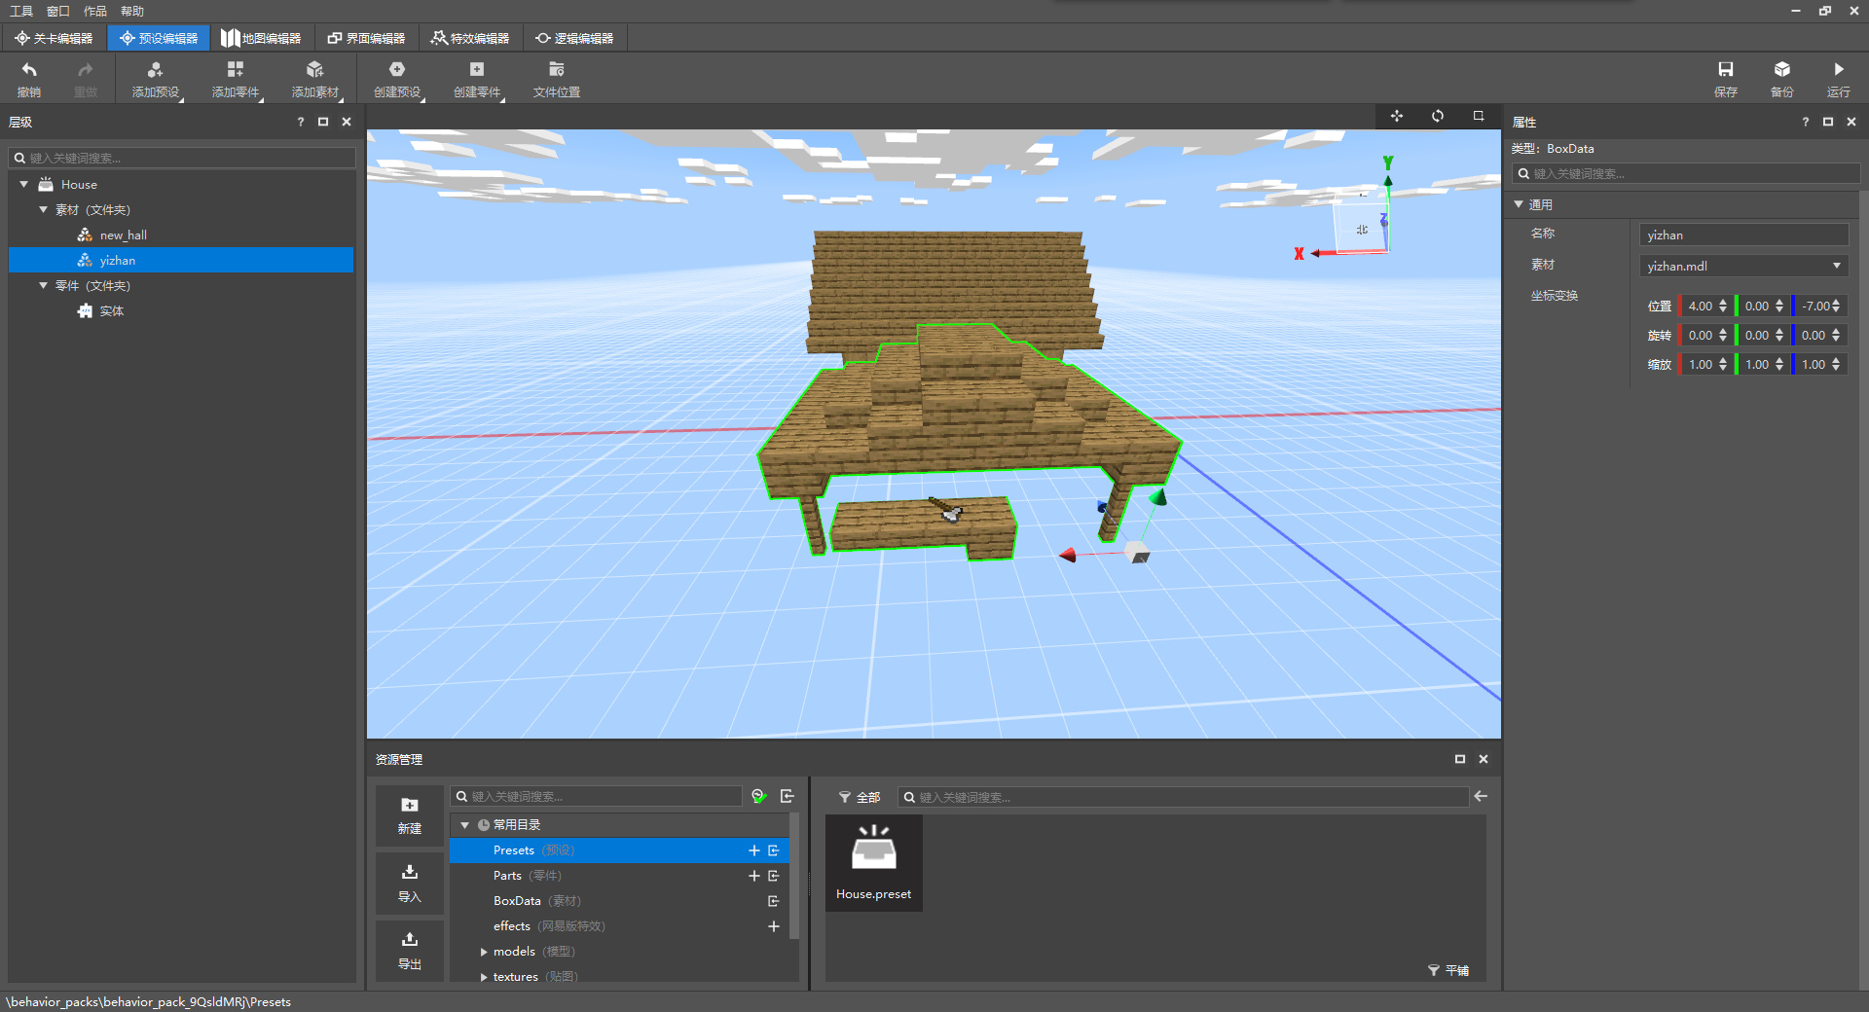
Task: Click 添加零件 toolbar icon
Action: point(236,70)
